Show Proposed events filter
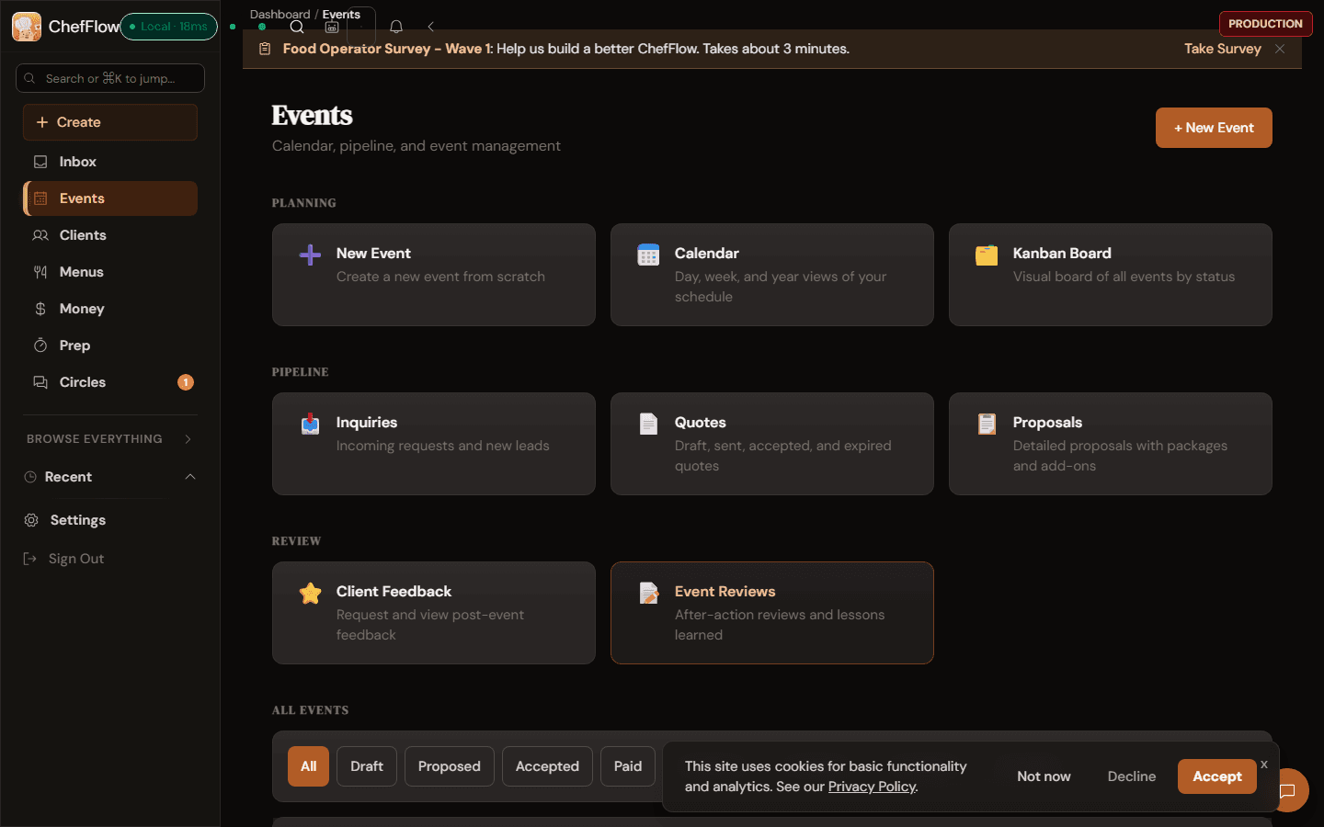1324x827 pixels. 450,766
